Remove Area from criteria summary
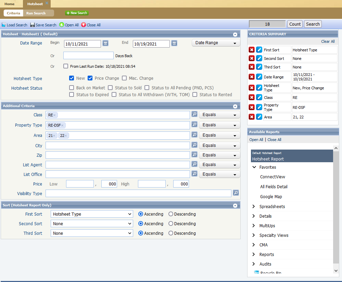The height and width of the screenshot is (282, 342). pos(252,117)
